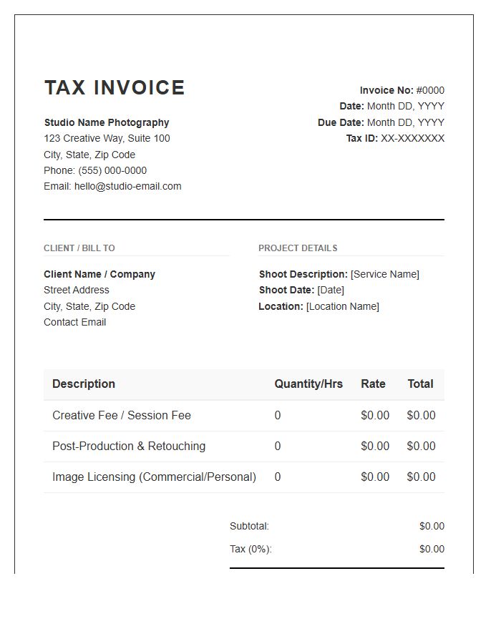The width and height of the screenshot is (501, 644).
Task: Click the Quantity/Hrs column header
Action: coord(308,384)
